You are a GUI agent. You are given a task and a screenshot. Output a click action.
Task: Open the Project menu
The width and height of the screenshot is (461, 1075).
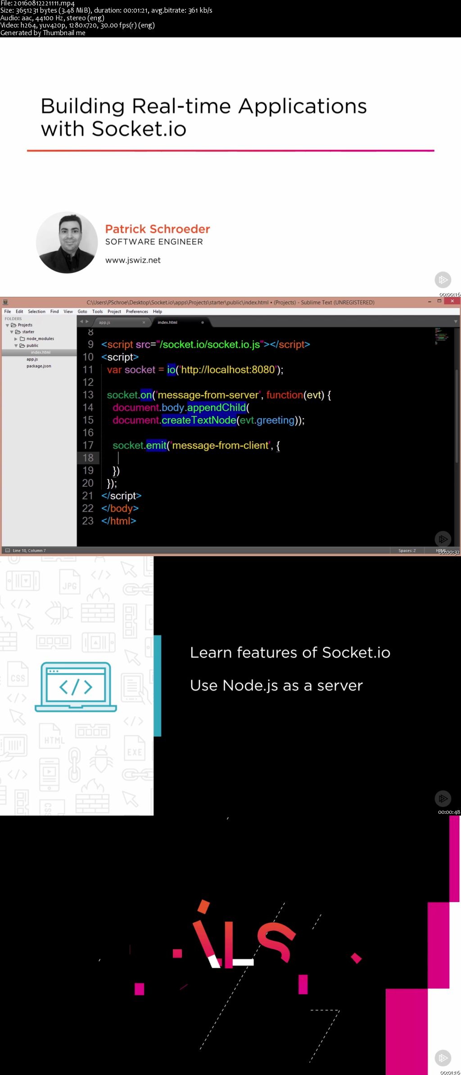click(x=114, y=311)
